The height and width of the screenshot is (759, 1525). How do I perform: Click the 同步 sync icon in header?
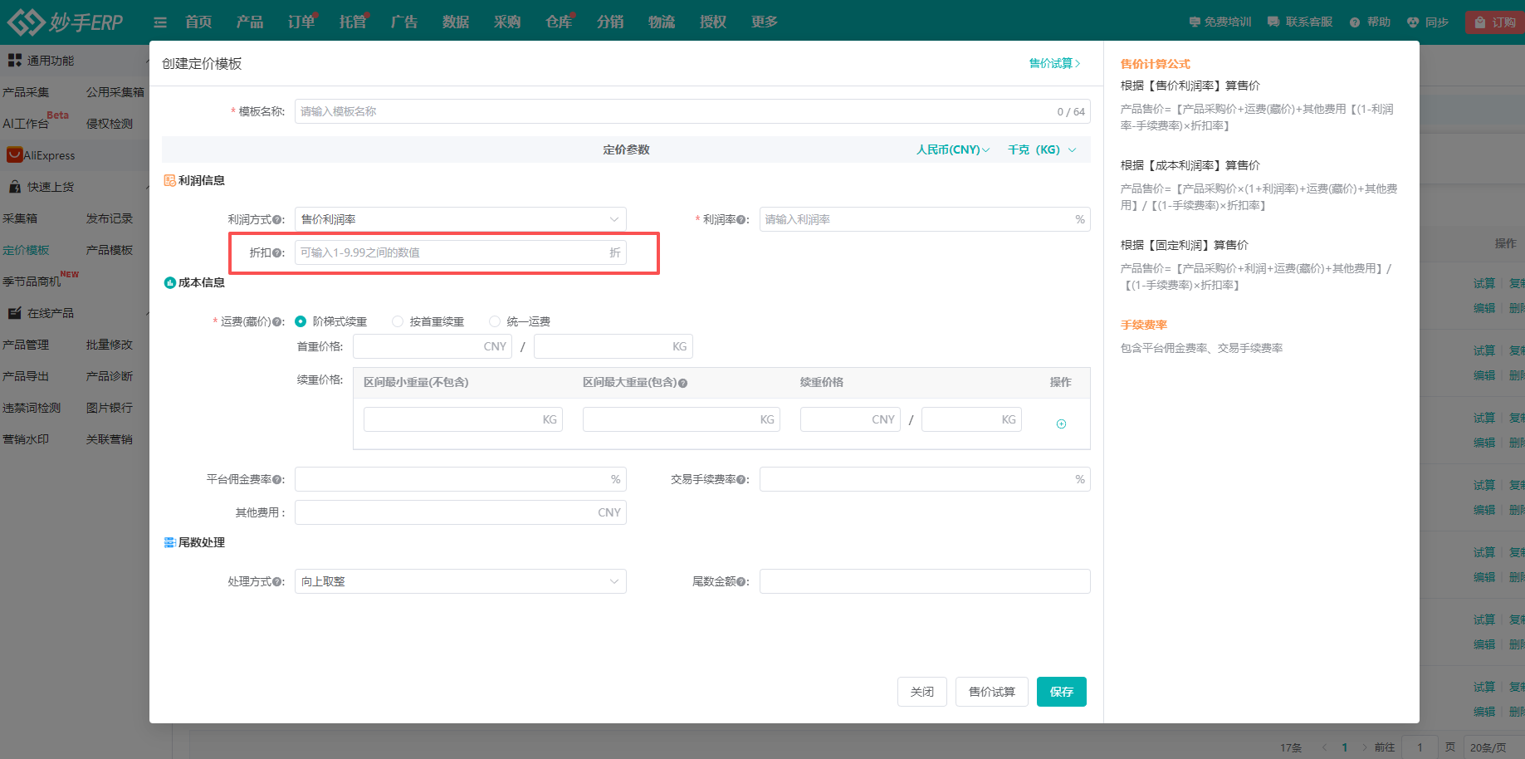click(x=1413, y=22)
